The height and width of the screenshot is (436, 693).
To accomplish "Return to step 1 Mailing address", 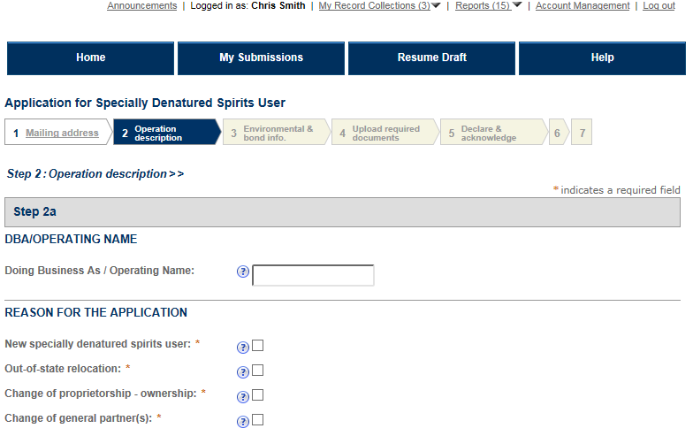I will [62, 133].
